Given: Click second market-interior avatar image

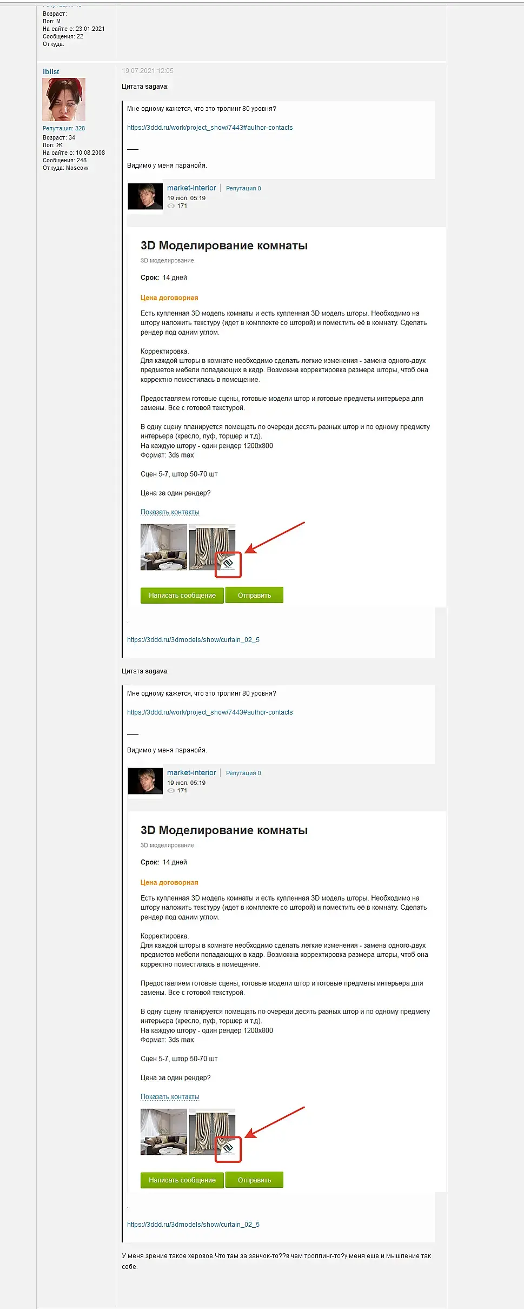Looking at the screenshot, I should click(x=145, y=781).
